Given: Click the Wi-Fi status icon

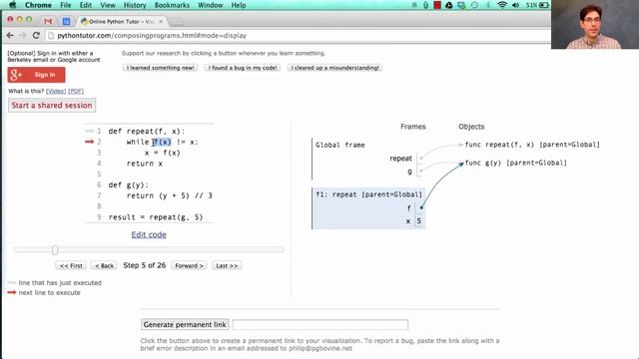Looking at the screenshot, I should (502, 5).
